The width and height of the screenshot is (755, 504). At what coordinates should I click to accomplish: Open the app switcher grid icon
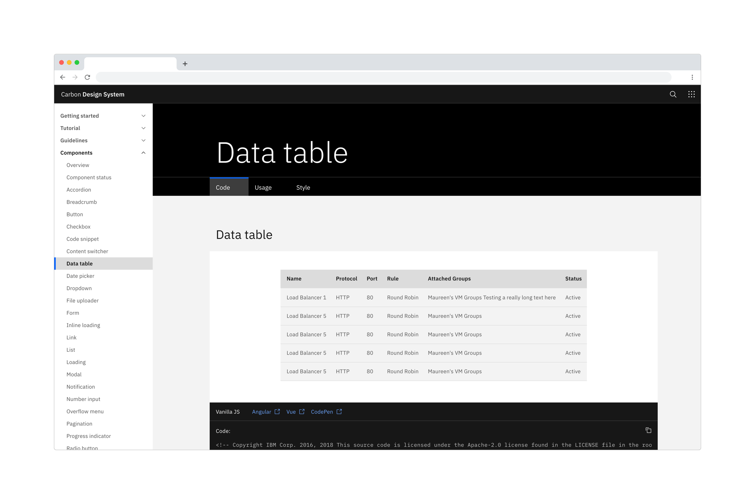pyautogui.click(x=692, y=94)
